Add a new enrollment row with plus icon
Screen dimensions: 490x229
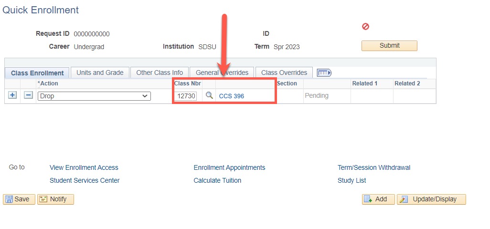pos(12,95)
